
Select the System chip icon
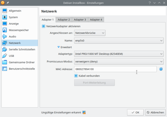[x=5, y=17]
